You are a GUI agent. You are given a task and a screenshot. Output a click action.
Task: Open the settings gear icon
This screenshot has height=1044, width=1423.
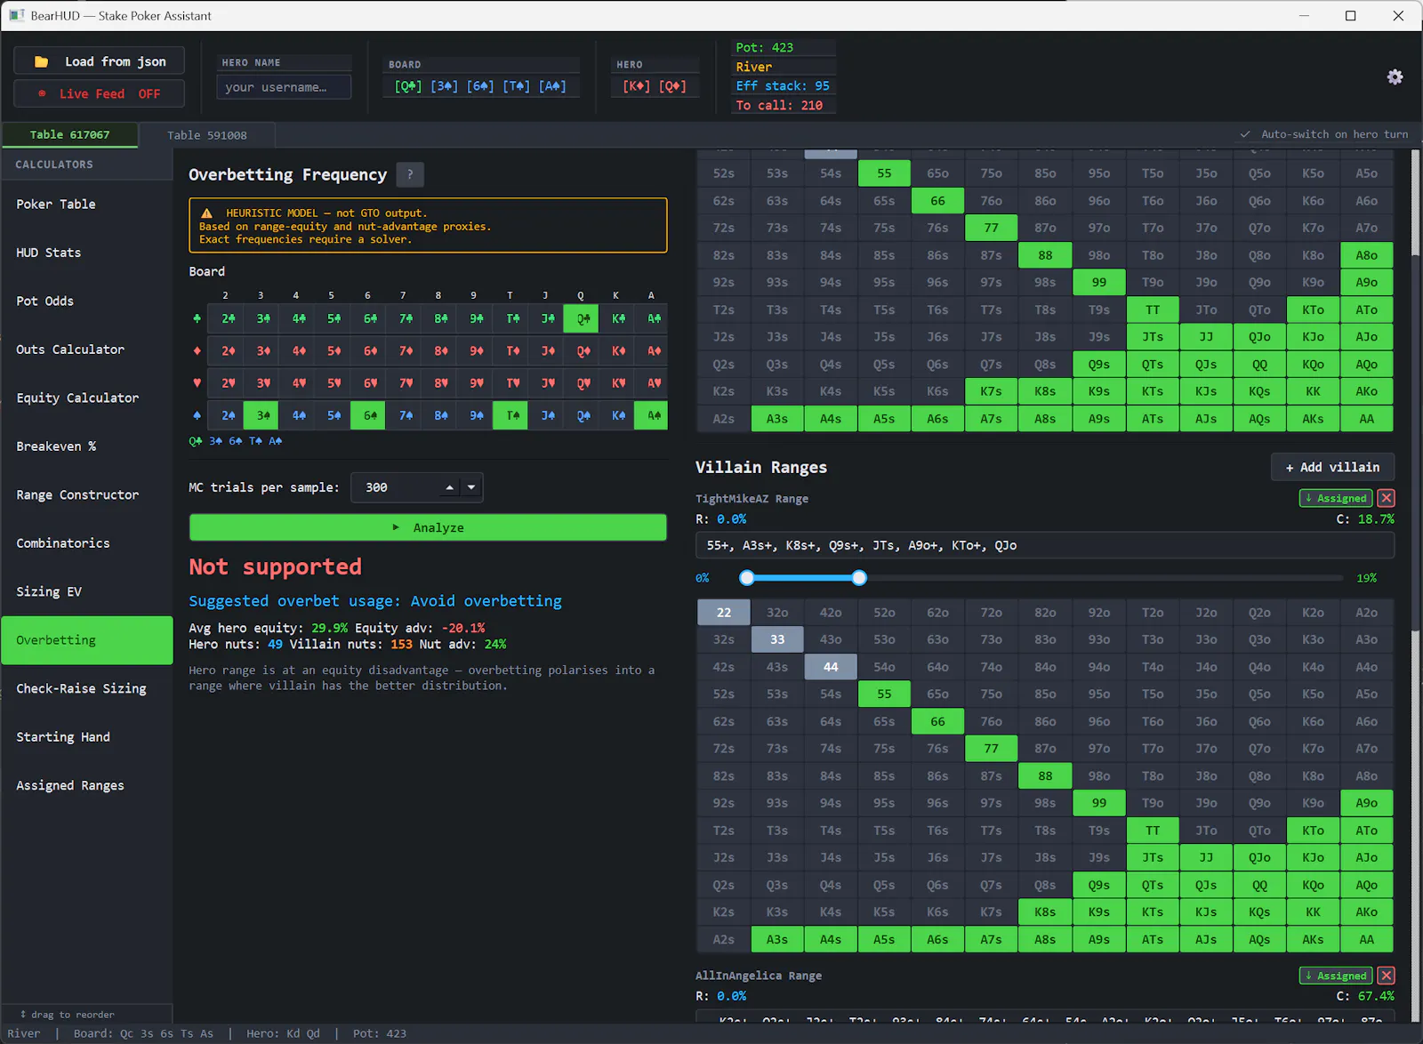point(1395,77)
